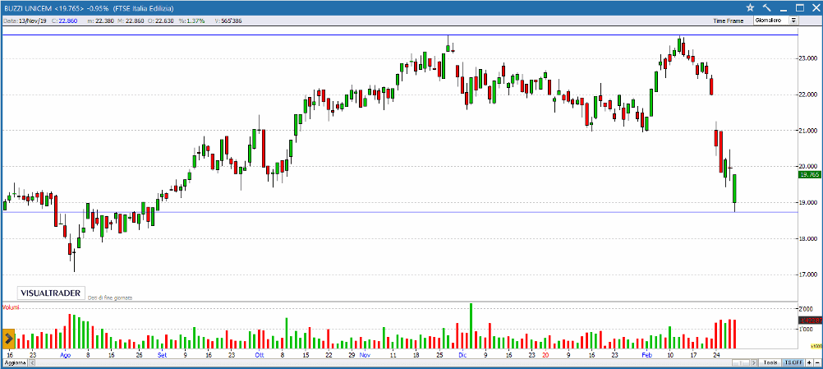Click the Aggiorna refresh button
This screenshot has height=369, width=823.
[x=14, y=362]
